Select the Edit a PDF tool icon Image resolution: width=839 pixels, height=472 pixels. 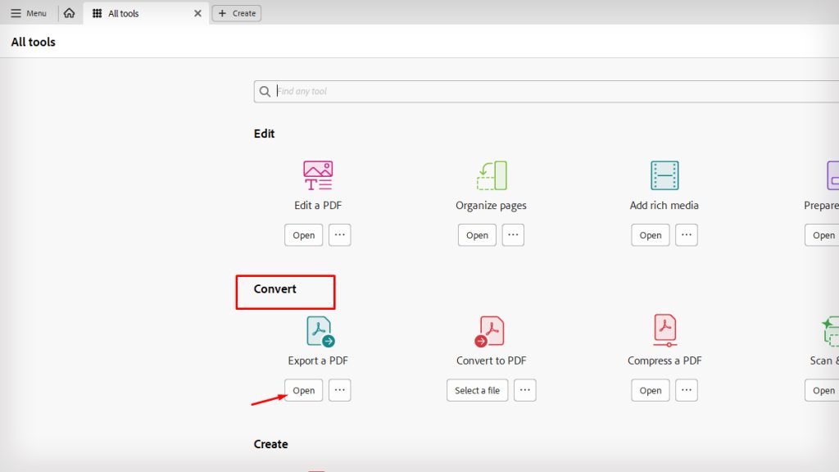pyautogui.click(x=316, y=175)
